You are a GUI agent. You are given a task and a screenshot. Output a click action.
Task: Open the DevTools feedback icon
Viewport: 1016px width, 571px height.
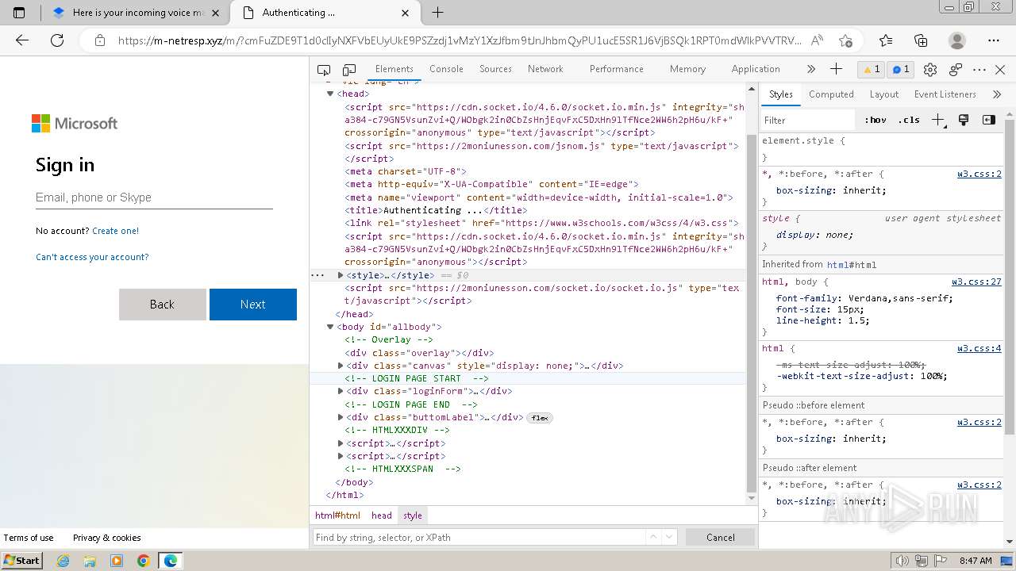(x=956, y=70)
